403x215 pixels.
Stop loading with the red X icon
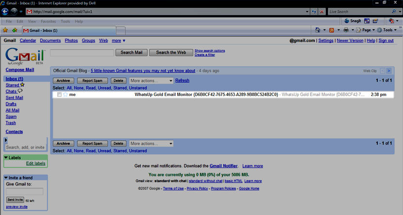tap(322, 12)
